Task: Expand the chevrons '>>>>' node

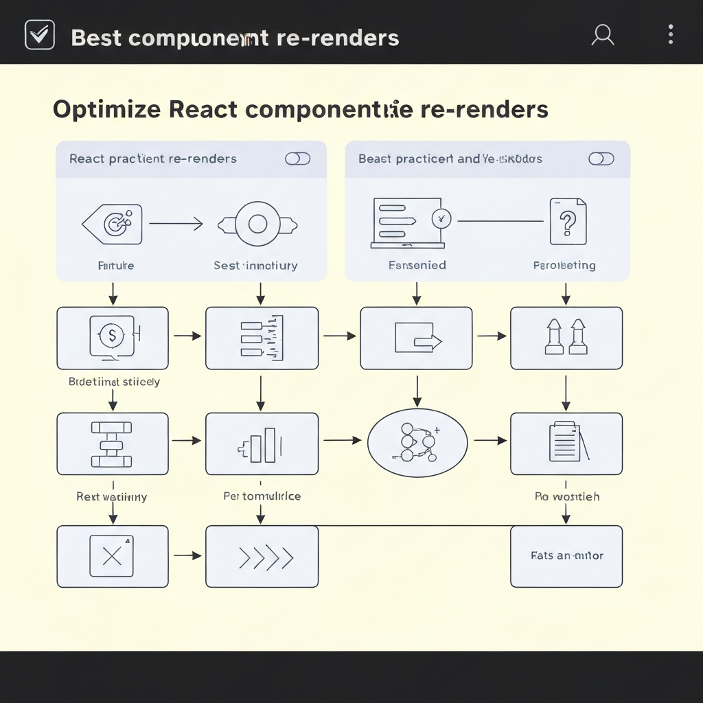Action: tap(262, 556)
